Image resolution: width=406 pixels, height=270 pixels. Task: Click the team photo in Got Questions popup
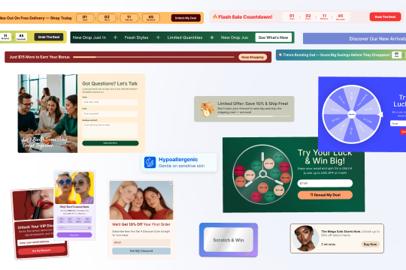point(47,113)
